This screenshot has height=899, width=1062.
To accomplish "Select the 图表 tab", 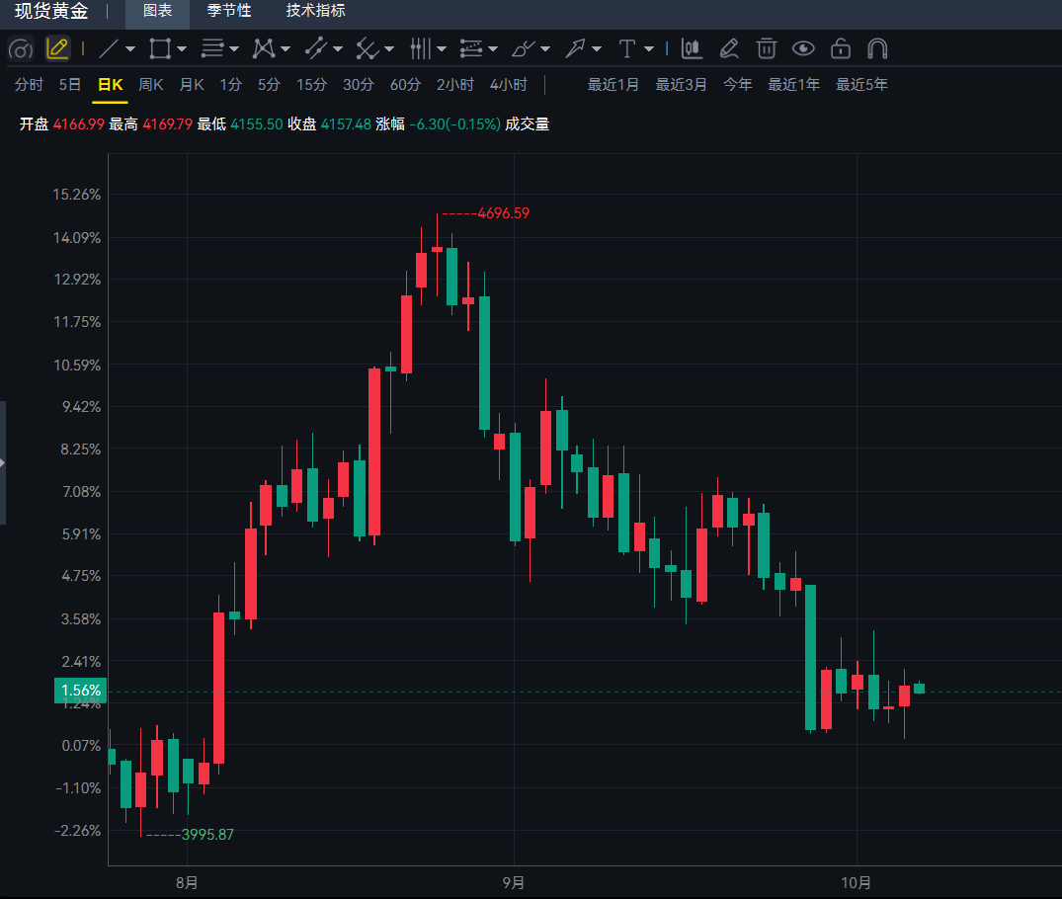I will 158,11.
